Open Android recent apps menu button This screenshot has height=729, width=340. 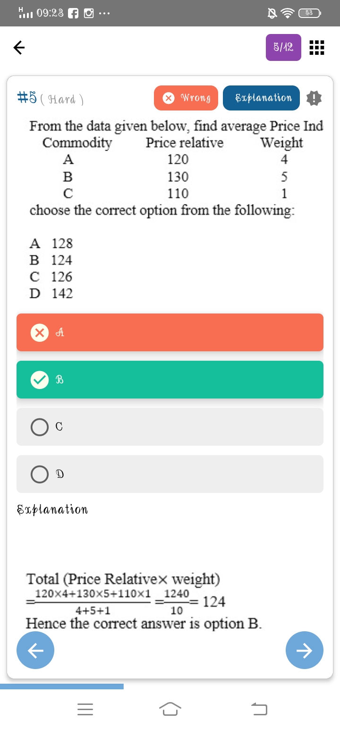point(85,708)
